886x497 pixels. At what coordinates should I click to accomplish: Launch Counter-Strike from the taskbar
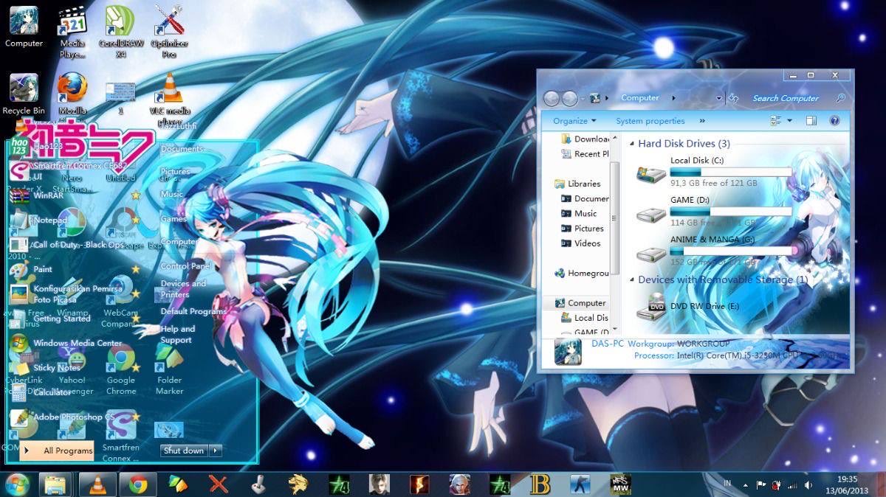pyautogui.click(x=580, y=484)
